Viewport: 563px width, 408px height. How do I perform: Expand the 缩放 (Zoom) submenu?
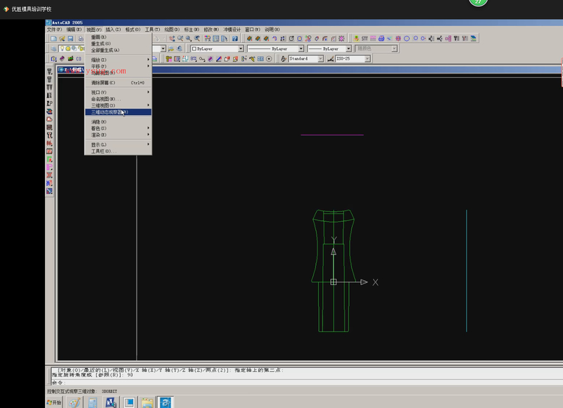[x=118, y=60]
